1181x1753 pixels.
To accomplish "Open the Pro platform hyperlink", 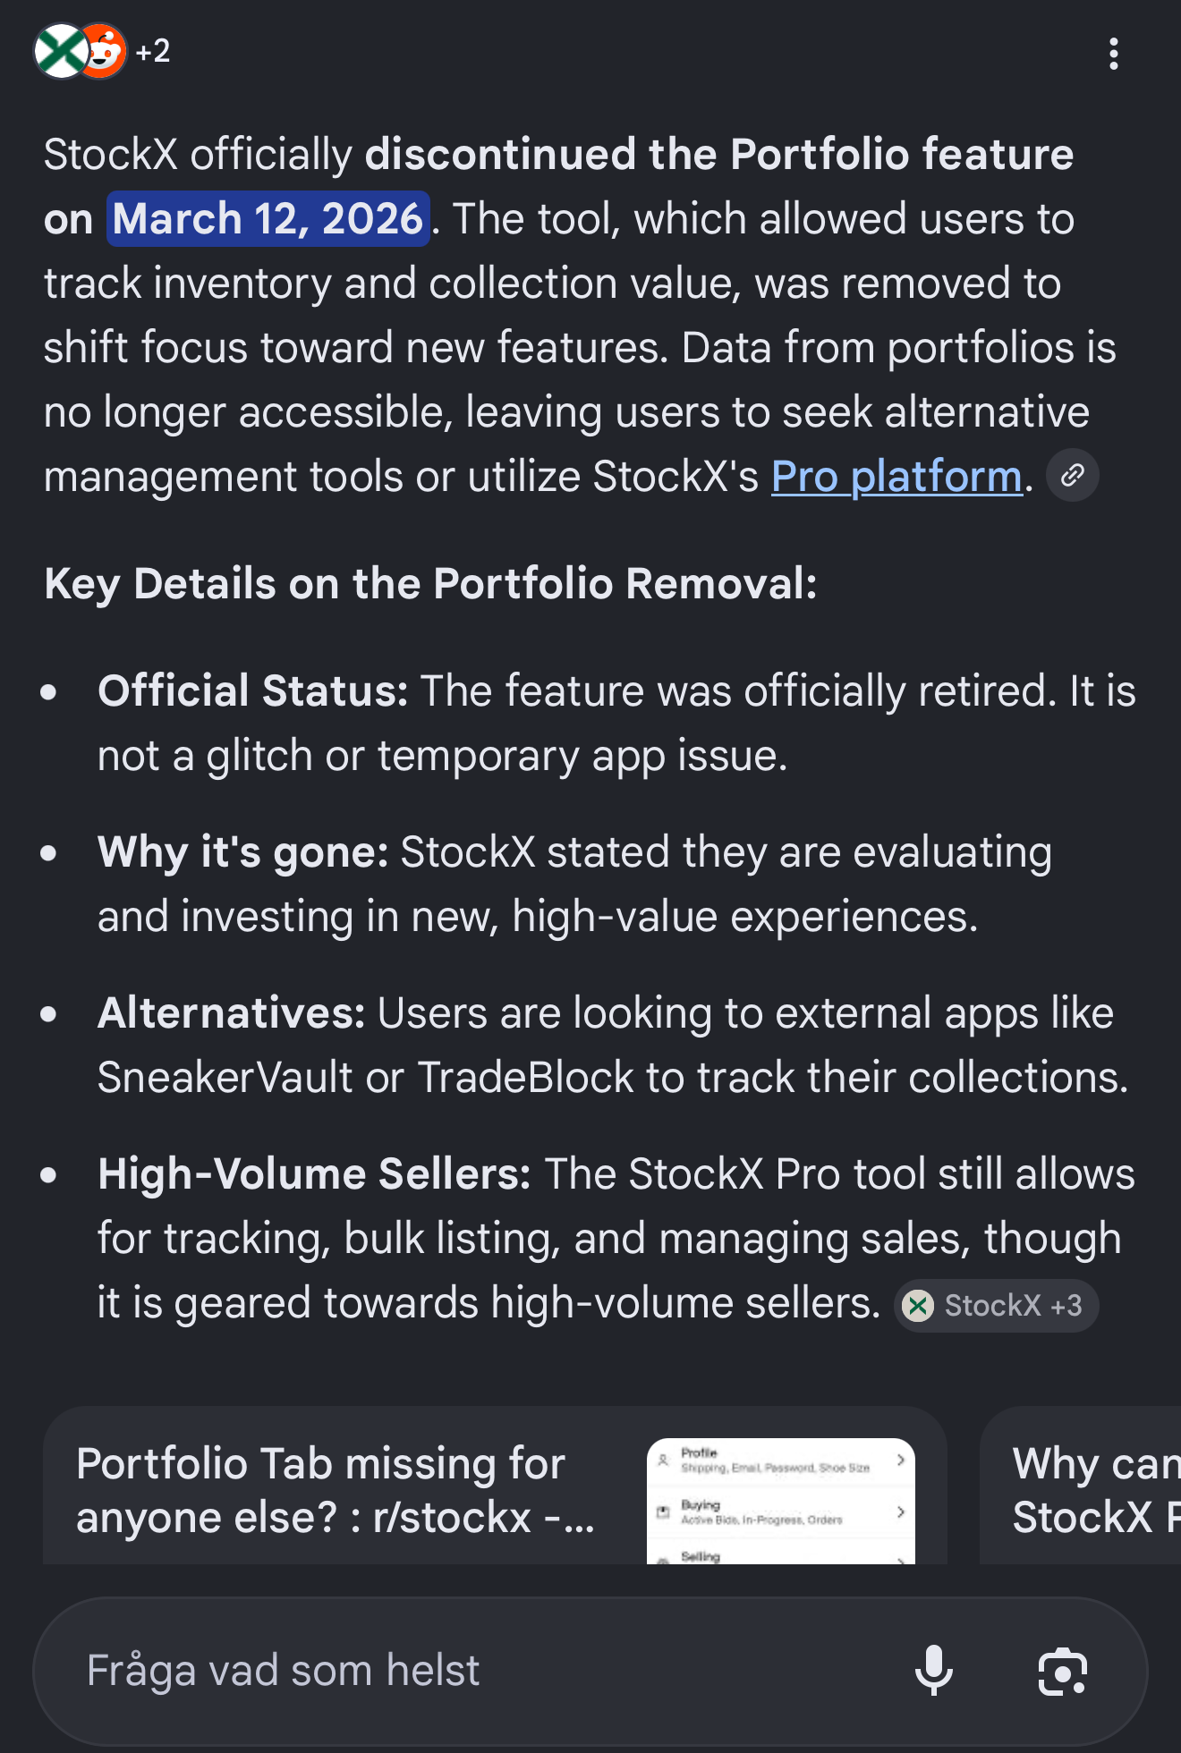I will (896, 477).
